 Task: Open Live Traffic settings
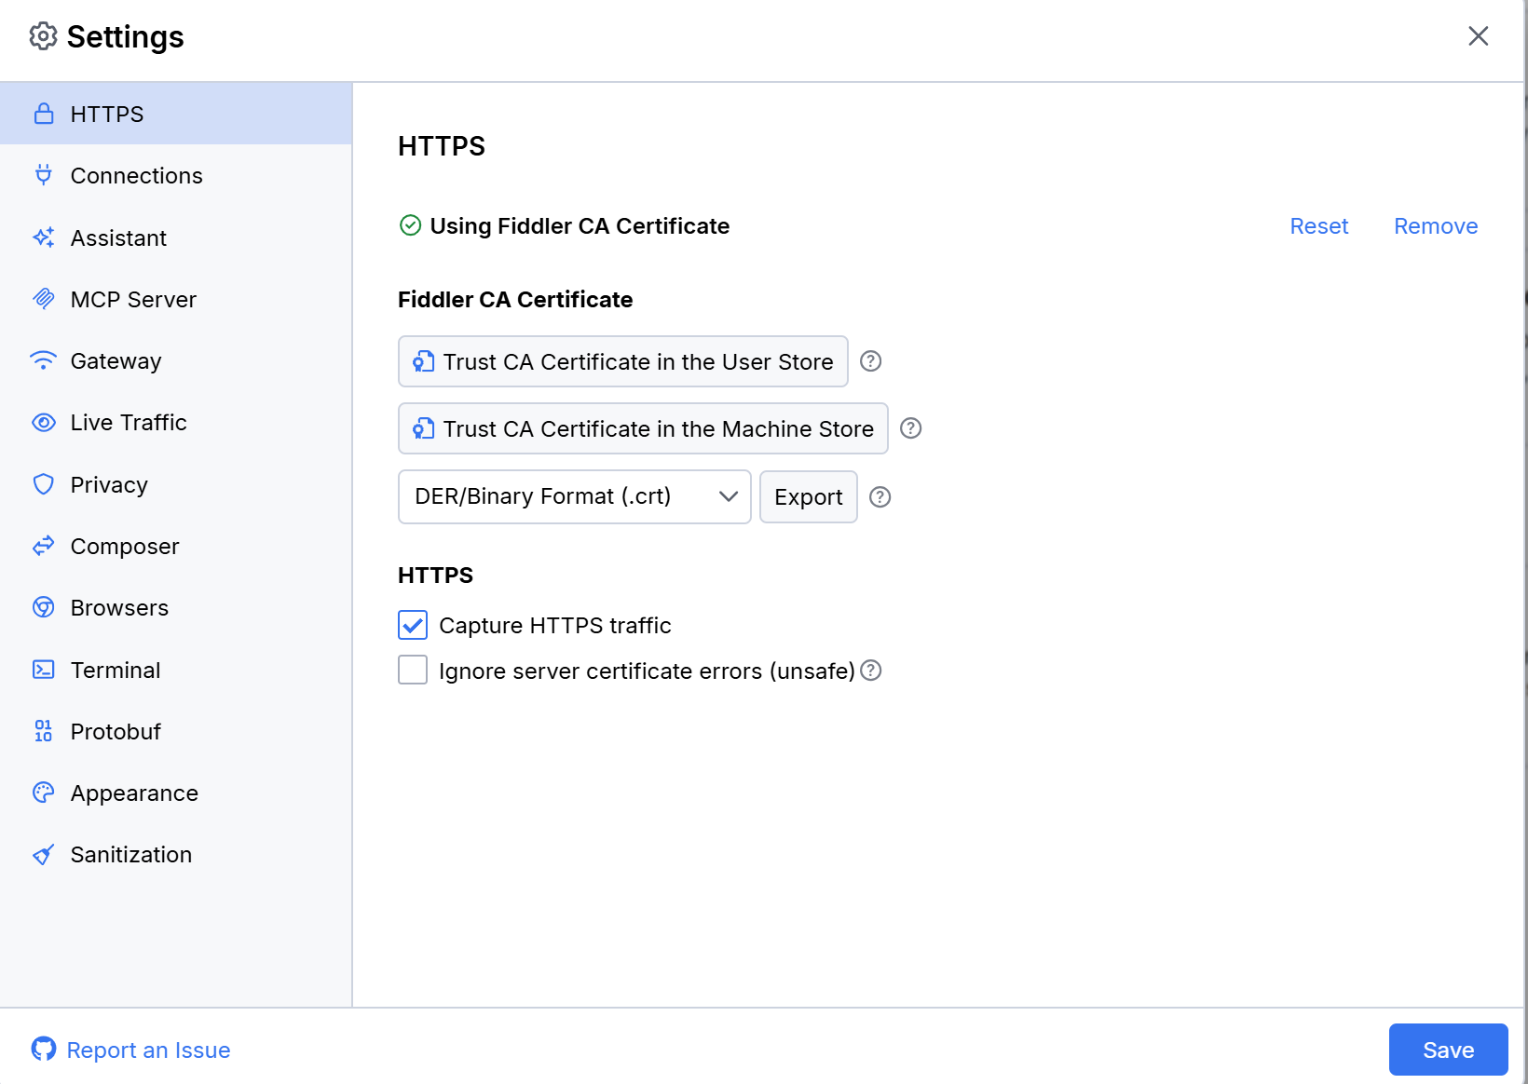(x=176, y=422)
